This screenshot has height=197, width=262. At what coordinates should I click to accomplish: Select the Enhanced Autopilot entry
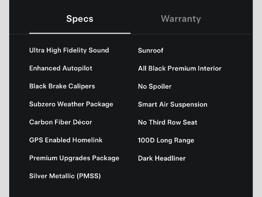tap(61, 68)
